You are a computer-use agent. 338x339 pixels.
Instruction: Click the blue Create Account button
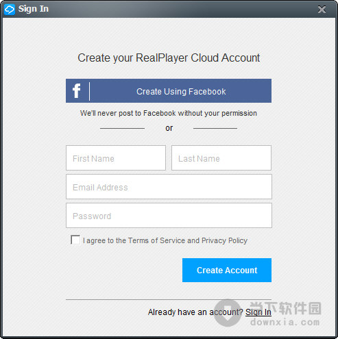[227, 271]
